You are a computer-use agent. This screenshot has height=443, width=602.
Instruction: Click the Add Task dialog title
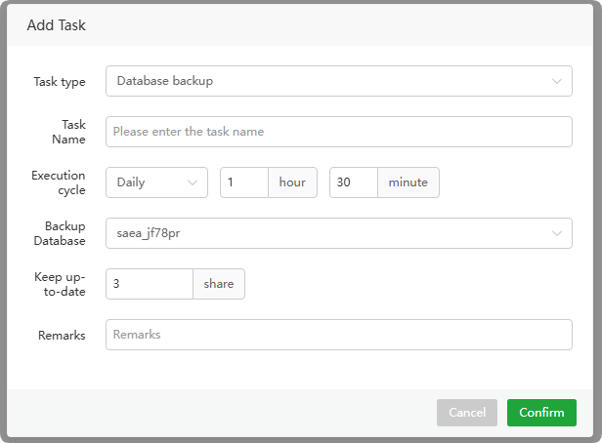tap(57, 25)
